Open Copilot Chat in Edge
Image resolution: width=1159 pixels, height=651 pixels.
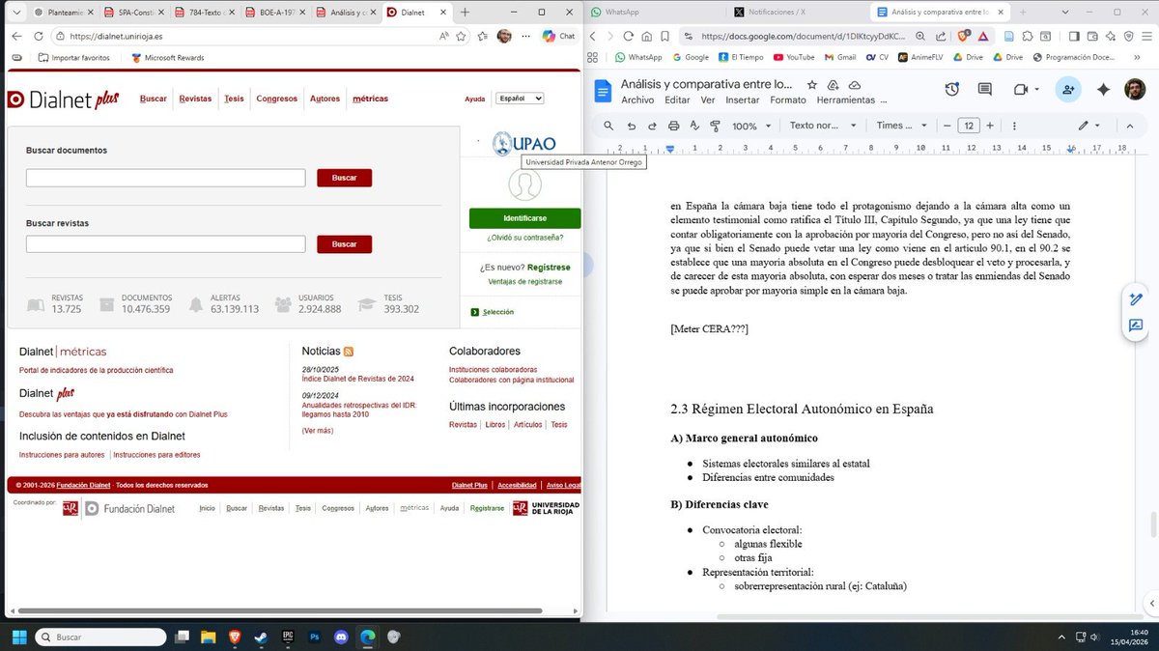click(558, 36)
